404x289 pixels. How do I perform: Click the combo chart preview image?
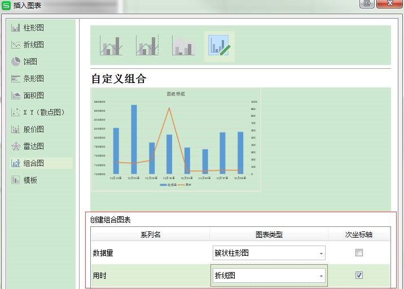[x=175, y=139]
